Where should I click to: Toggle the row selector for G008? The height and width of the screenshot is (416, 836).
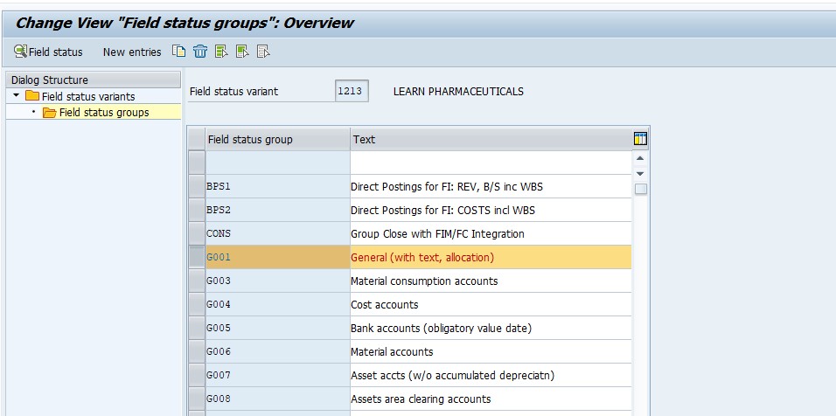[197, 399]
